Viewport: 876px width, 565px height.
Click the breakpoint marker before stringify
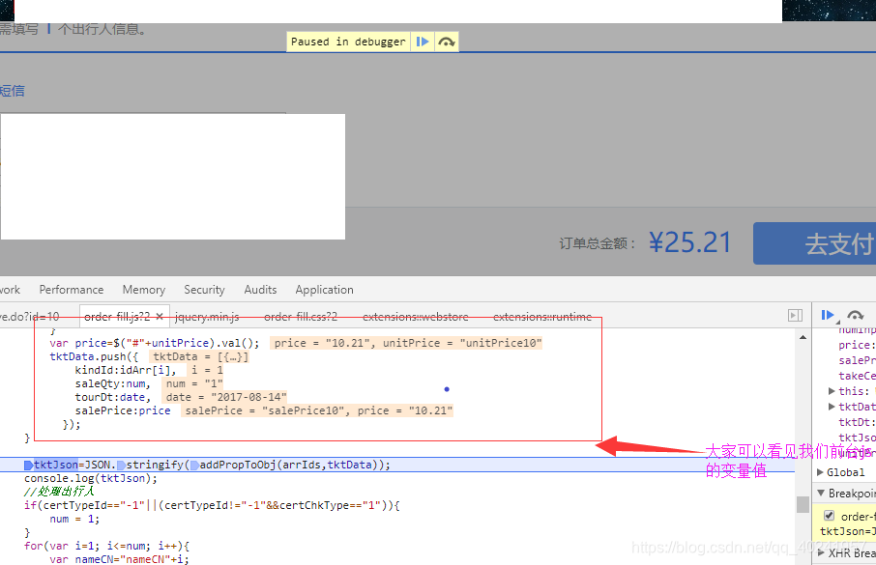point(121,466)
